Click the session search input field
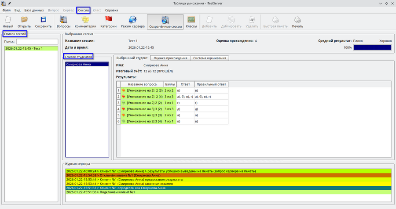396x209 pixels. coord(37,42)
